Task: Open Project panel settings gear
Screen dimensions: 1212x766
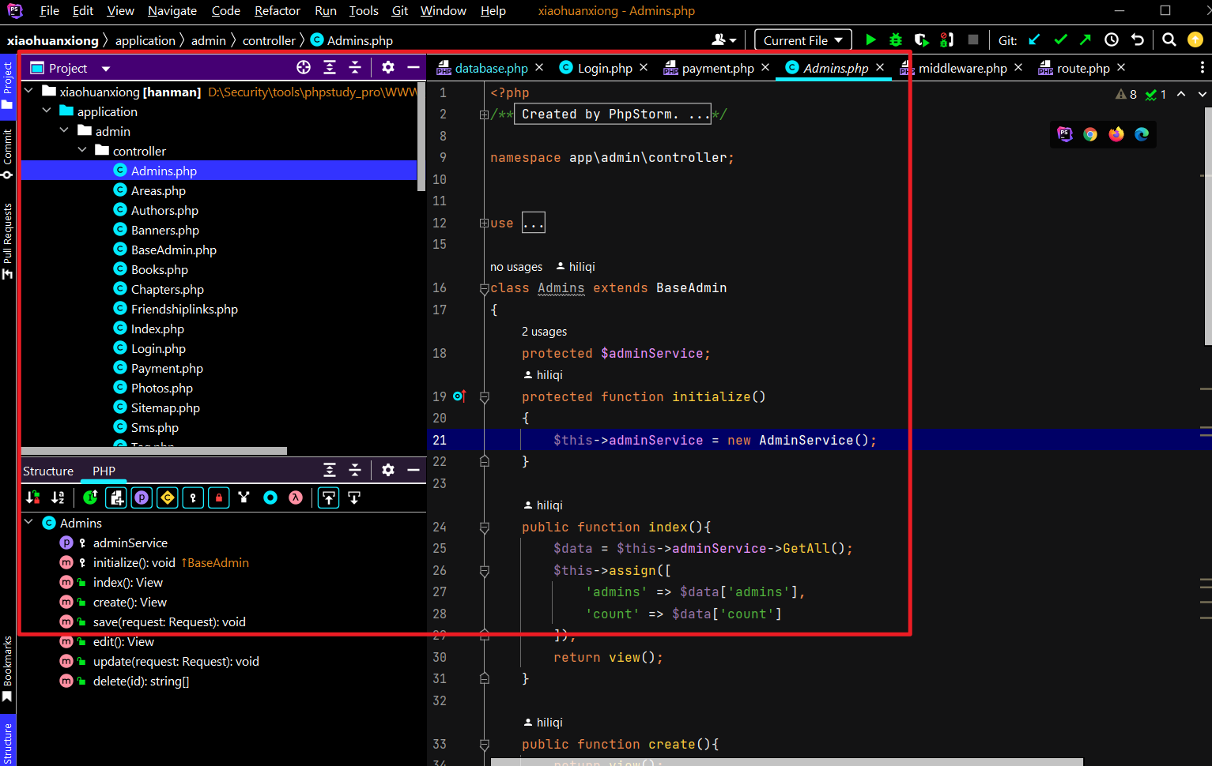Action: [388, 68]
